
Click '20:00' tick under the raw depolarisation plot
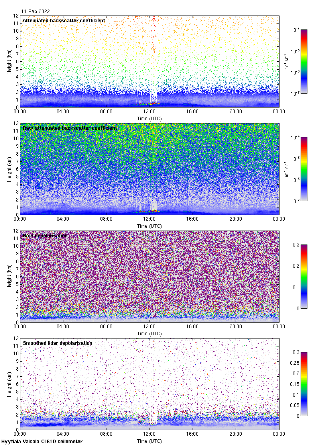(x=236, y=327)
